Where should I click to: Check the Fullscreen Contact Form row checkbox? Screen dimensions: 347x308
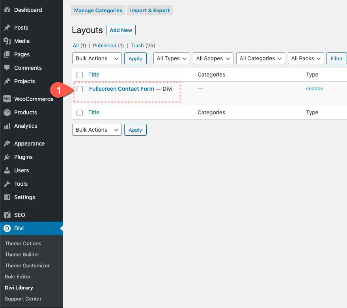click(x=79, y=89)
